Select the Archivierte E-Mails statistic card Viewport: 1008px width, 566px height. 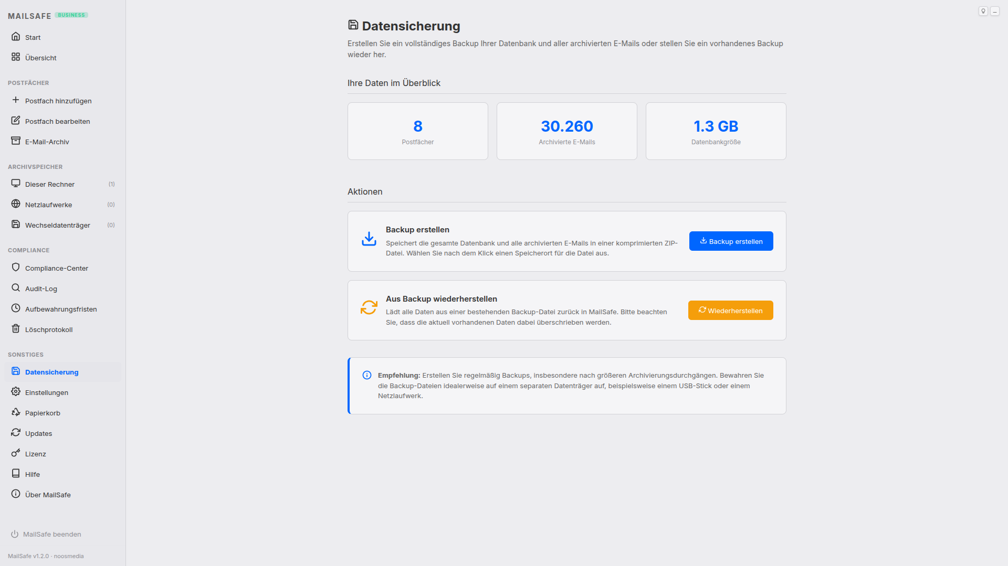[x=566, y=131]
